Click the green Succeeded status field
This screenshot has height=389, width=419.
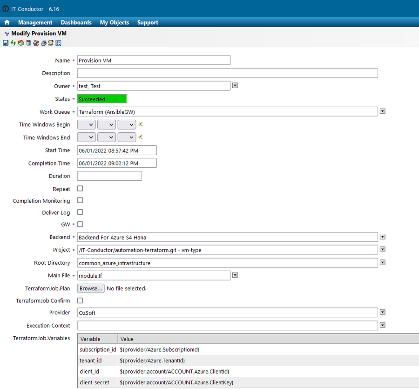[x=102, y=99]
